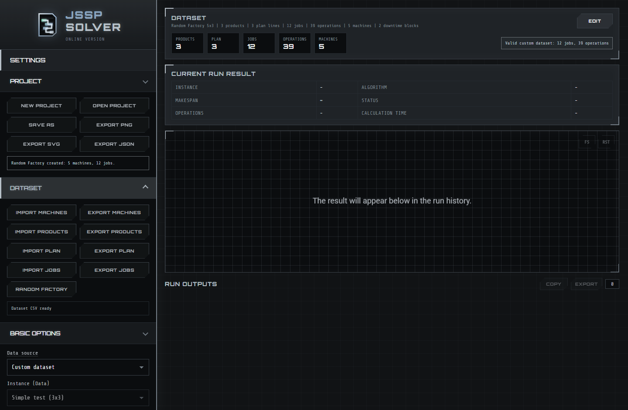Click the dataset summary description line
This screenshot has height=410, width=628.
click(x=295, y=26)
